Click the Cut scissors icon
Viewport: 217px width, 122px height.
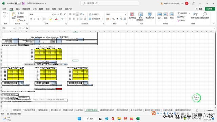pyautogui.click(x=19, y=13)
